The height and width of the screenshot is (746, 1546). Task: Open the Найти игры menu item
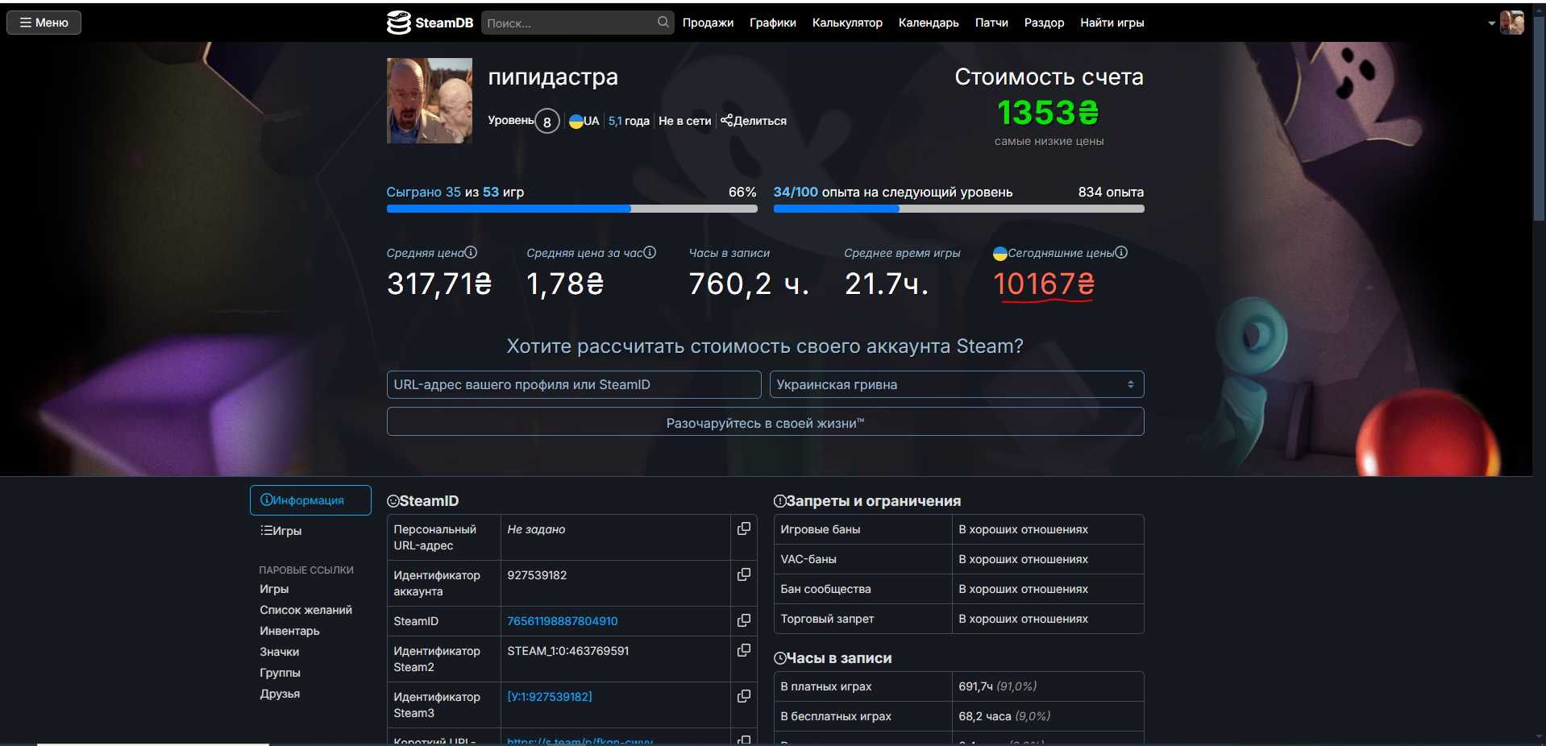coord(1112,23)
